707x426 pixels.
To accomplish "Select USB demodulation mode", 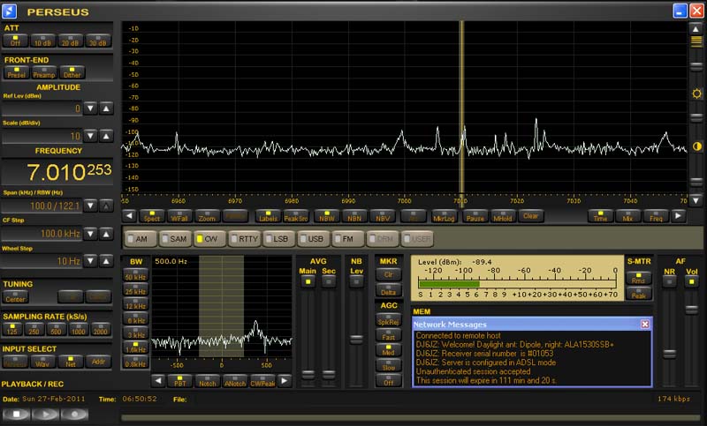I will tap(313, 239).
